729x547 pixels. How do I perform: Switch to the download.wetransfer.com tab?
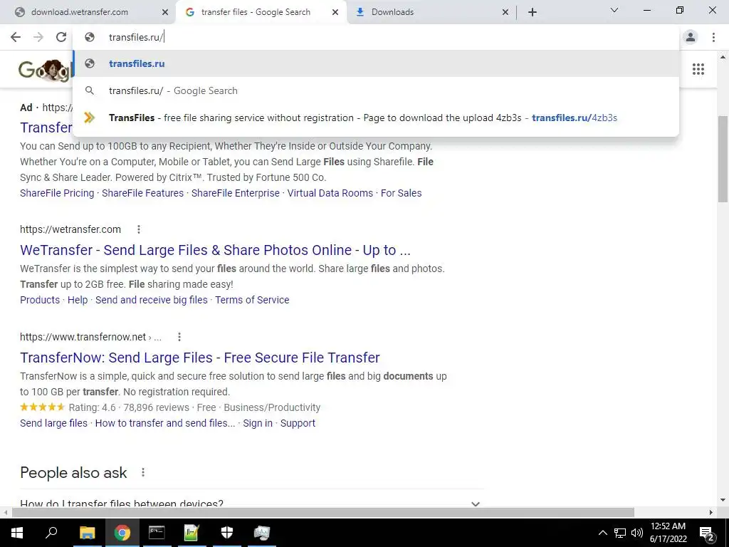point(88,12)
